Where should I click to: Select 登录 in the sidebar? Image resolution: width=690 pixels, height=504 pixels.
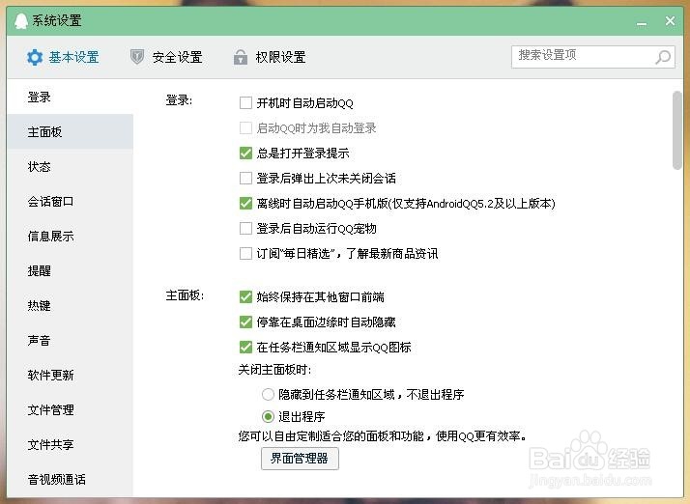[x=70, y=97]
